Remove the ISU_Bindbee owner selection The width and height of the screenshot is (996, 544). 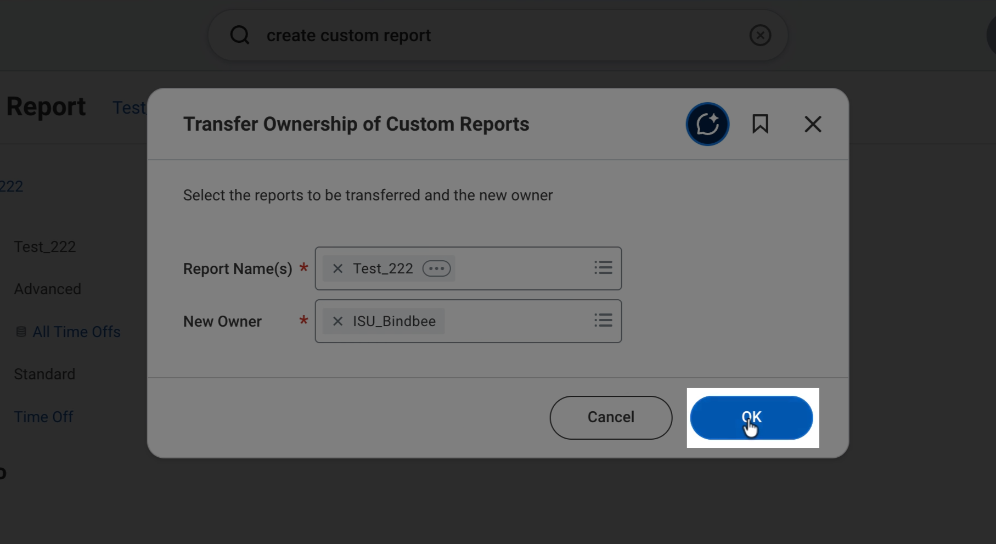(337, 321)
